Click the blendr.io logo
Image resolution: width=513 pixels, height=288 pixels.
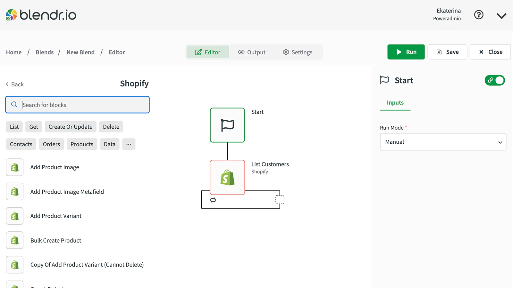click(41, 15)
